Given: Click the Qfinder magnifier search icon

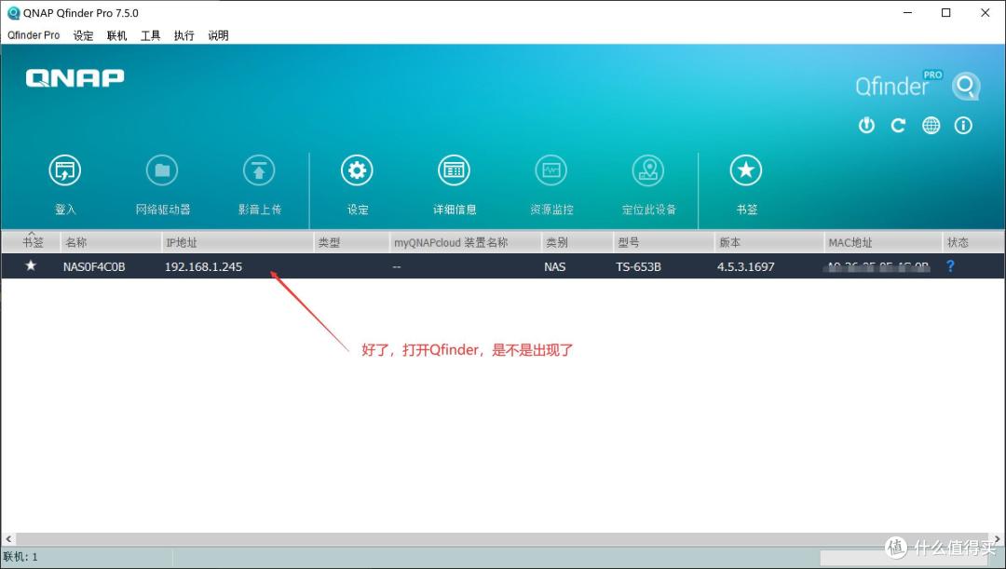Looking at the screenshot, I should [x=966, y=86].
